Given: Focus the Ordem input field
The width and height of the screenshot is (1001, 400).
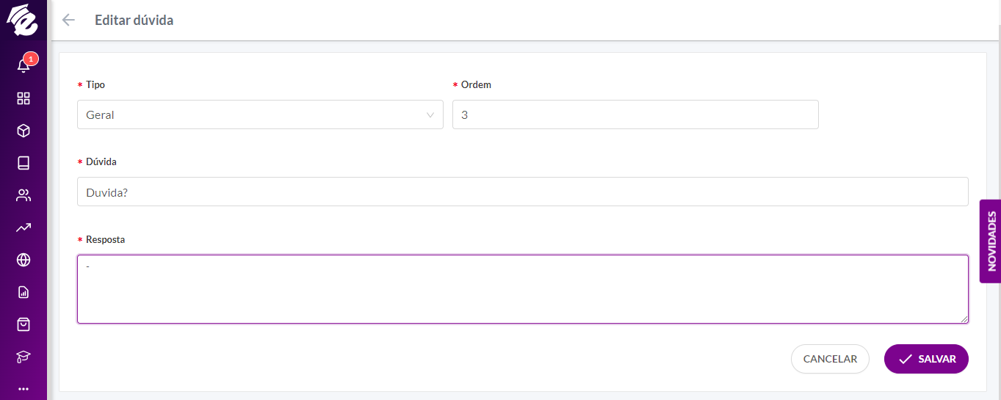Looking at the screenshot, I should coord(635,114).
